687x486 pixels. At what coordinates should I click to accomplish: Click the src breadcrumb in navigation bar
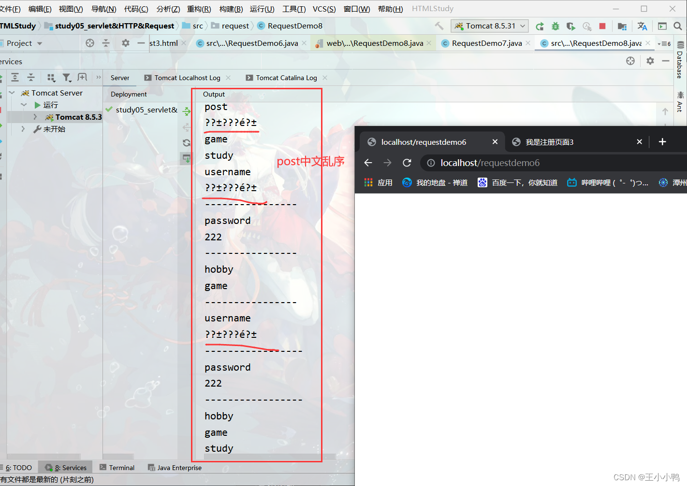pyautogui.click(x=193, y=26)
